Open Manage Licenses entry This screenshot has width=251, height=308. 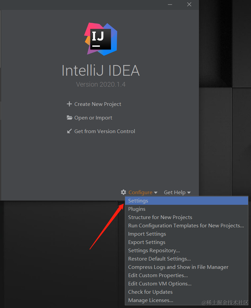187,300
